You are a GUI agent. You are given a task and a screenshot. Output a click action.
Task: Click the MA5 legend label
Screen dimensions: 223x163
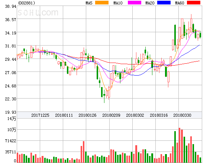point(89,3)
